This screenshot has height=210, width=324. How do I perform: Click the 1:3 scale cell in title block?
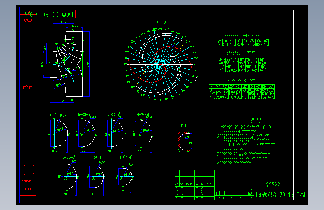(249, 194)
